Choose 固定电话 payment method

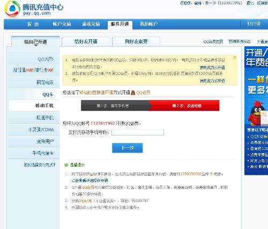click(x=45, y=82)
